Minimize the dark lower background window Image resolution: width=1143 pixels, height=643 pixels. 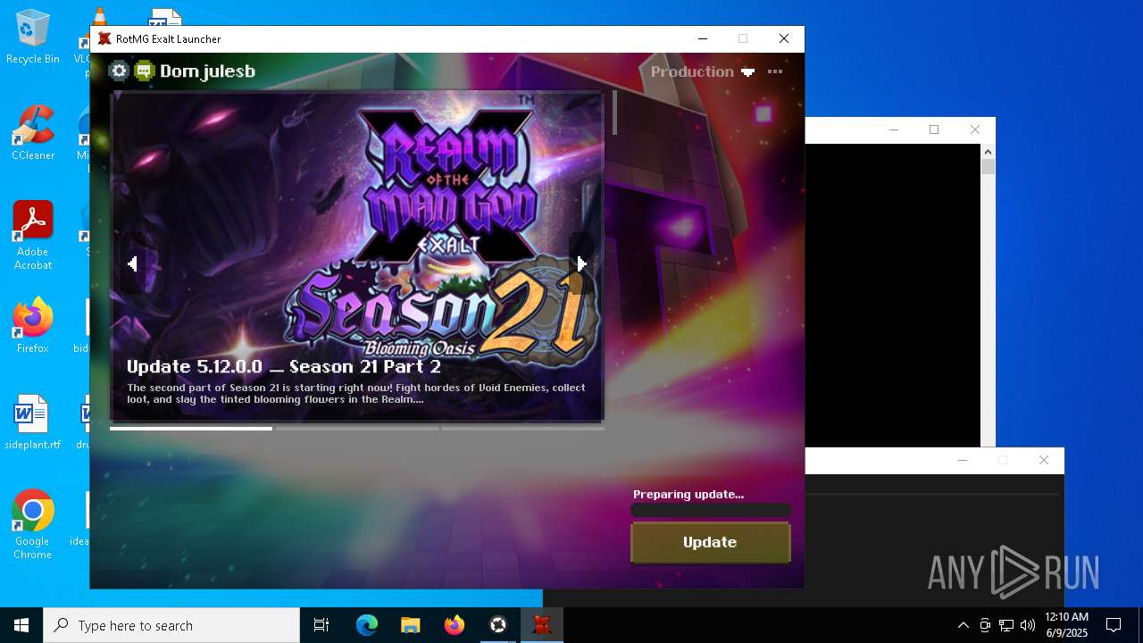coord(963,460)
